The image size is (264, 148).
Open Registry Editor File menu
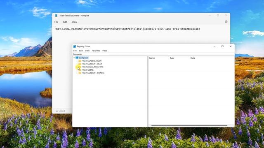(75, 51)
